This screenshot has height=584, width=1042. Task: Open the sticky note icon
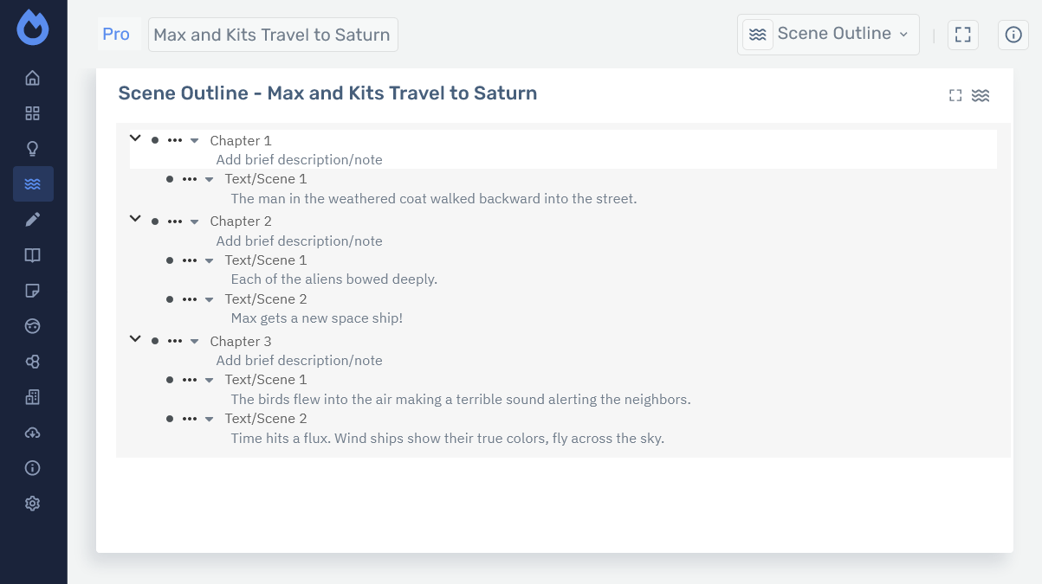pyautogui.click(x=33, y=291)
